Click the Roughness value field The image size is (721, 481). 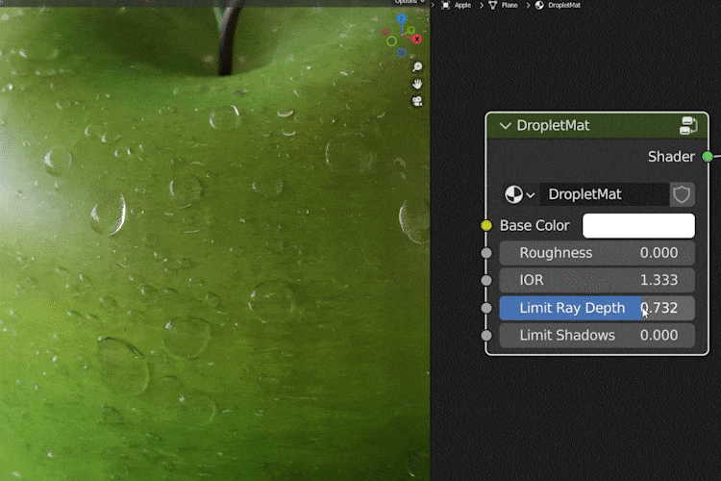(x=596, y=253)
